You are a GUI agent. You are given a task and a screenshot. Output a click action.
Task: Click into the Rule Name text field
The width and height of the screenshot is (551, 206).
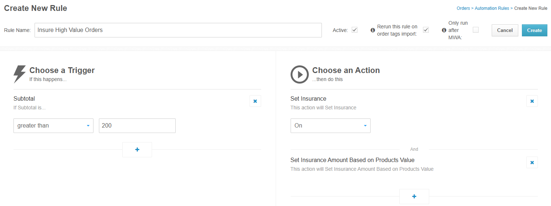(x=178, y=30)
